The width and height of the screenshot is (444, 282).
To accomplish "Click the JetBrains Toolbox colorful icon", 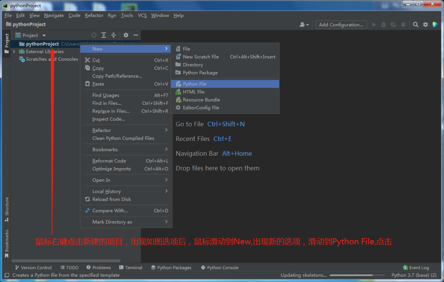I will coord(435,25).
